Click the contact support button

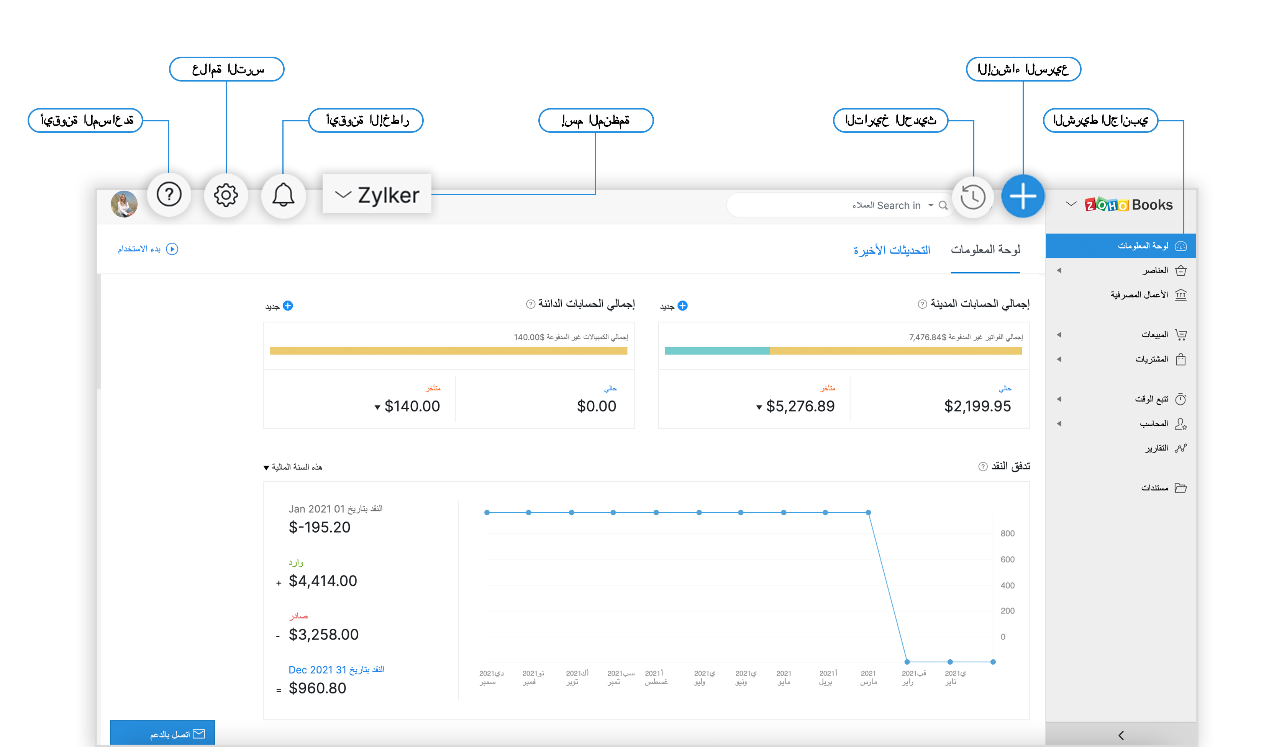pyautogui.click(x=162, y=734)
